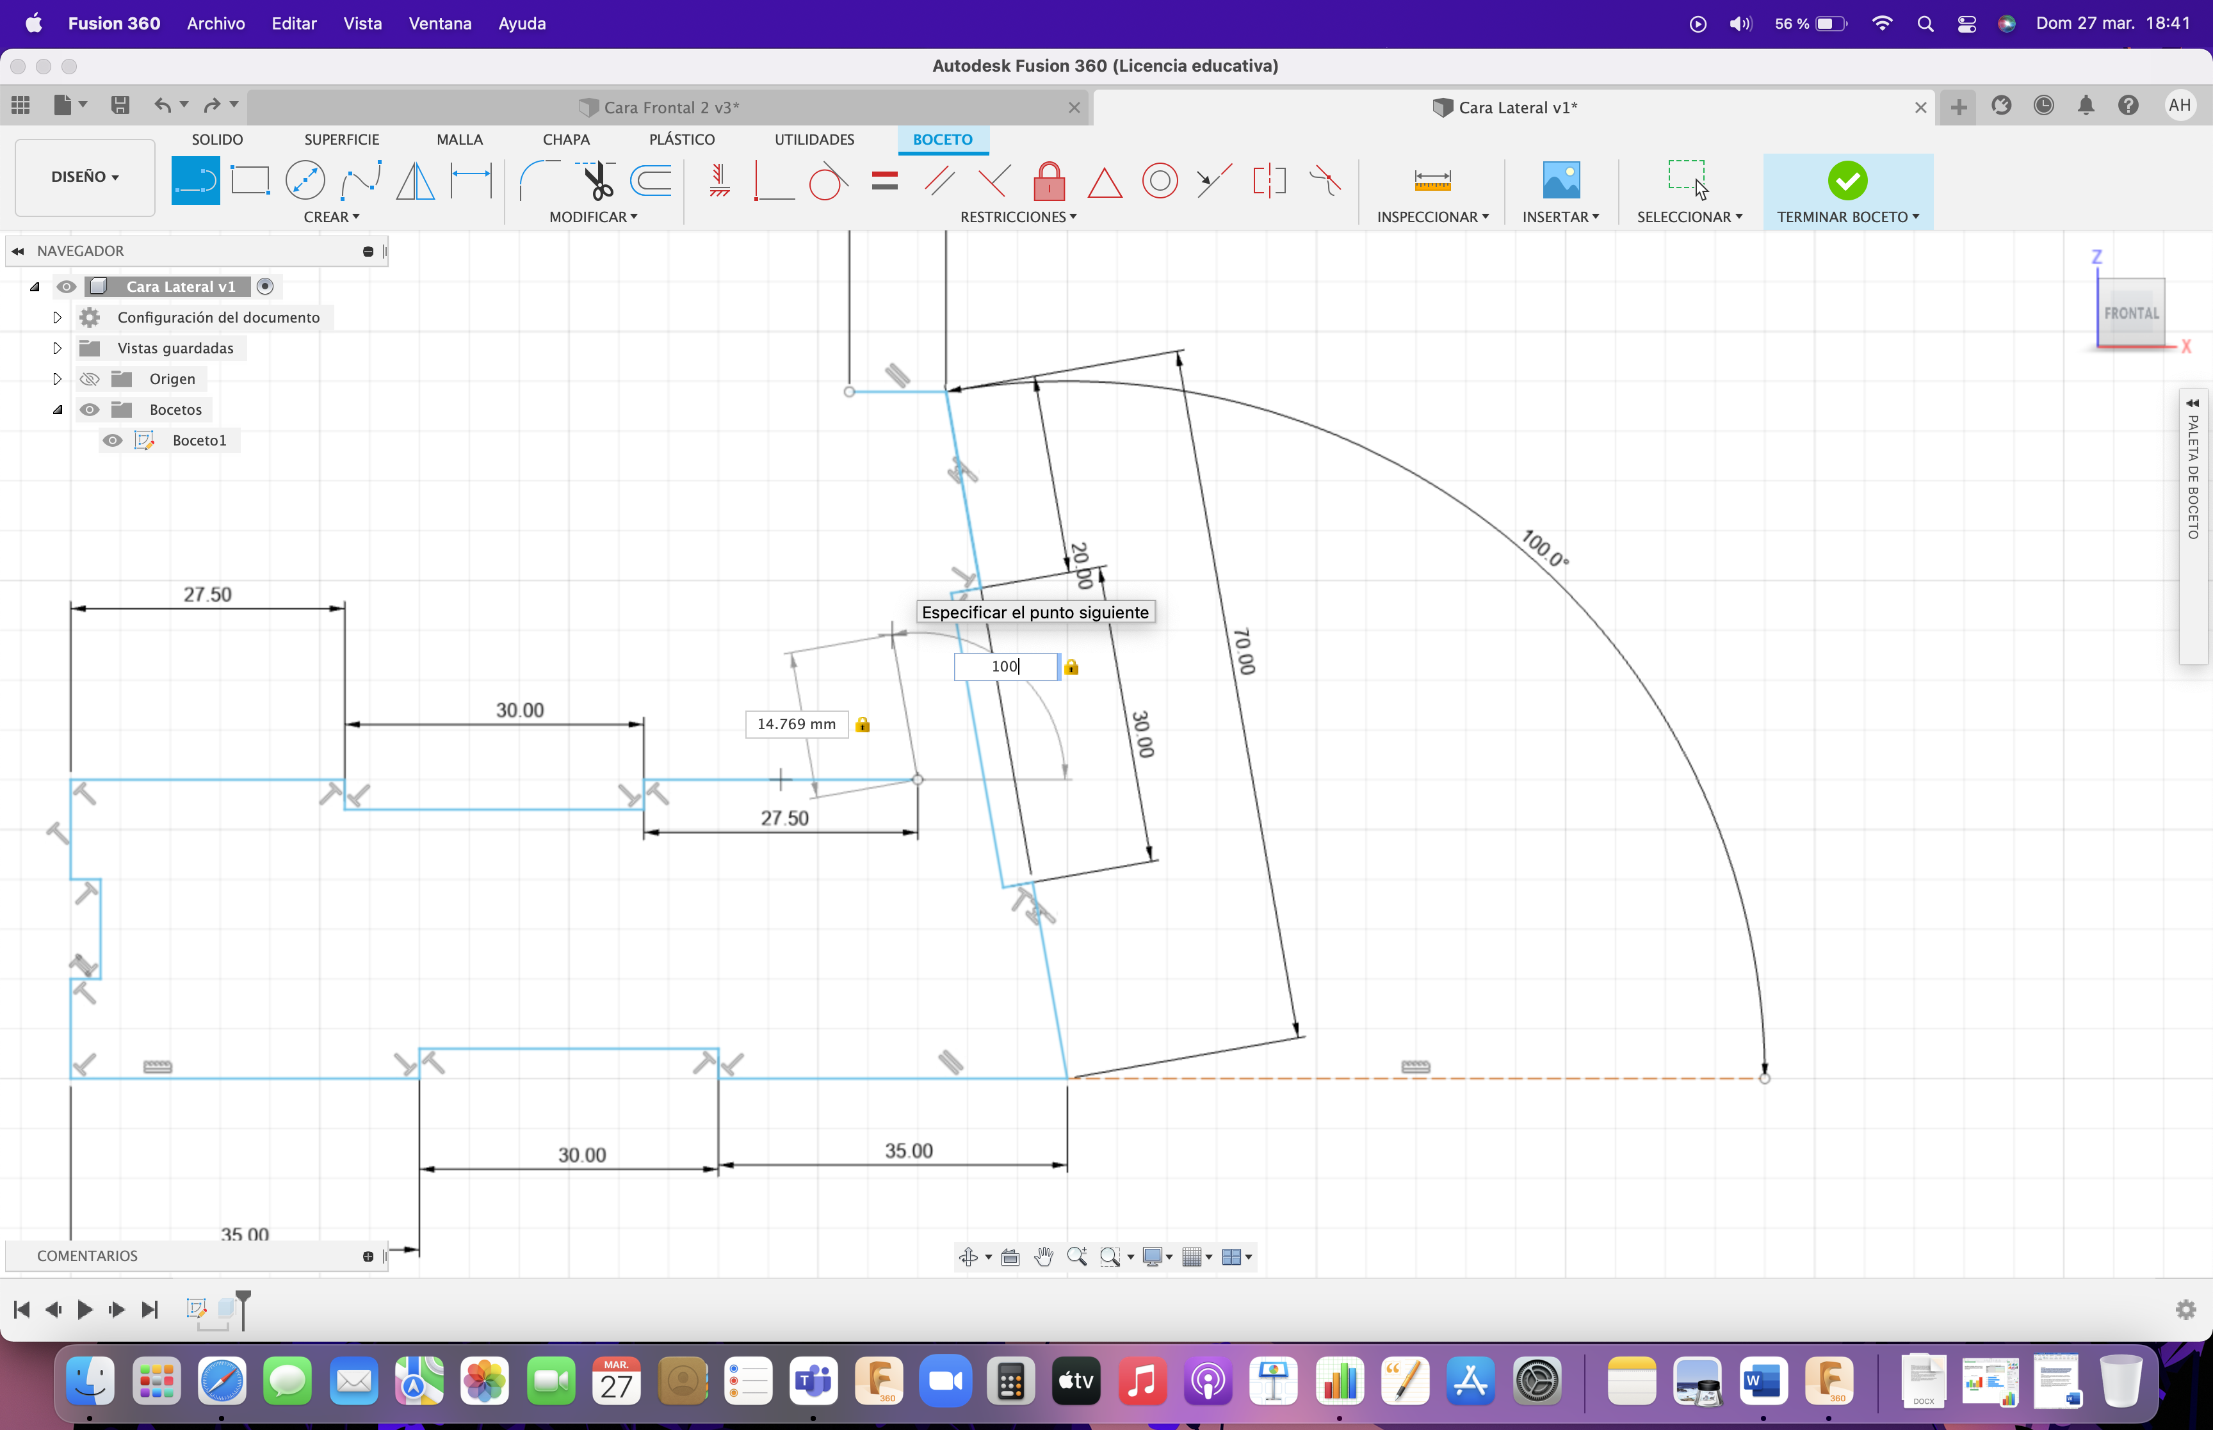Image resolution: width=2213 pixels, height=1430 pixels.
Task: Expand Vistas guardadas node
Action: (56, 348)
